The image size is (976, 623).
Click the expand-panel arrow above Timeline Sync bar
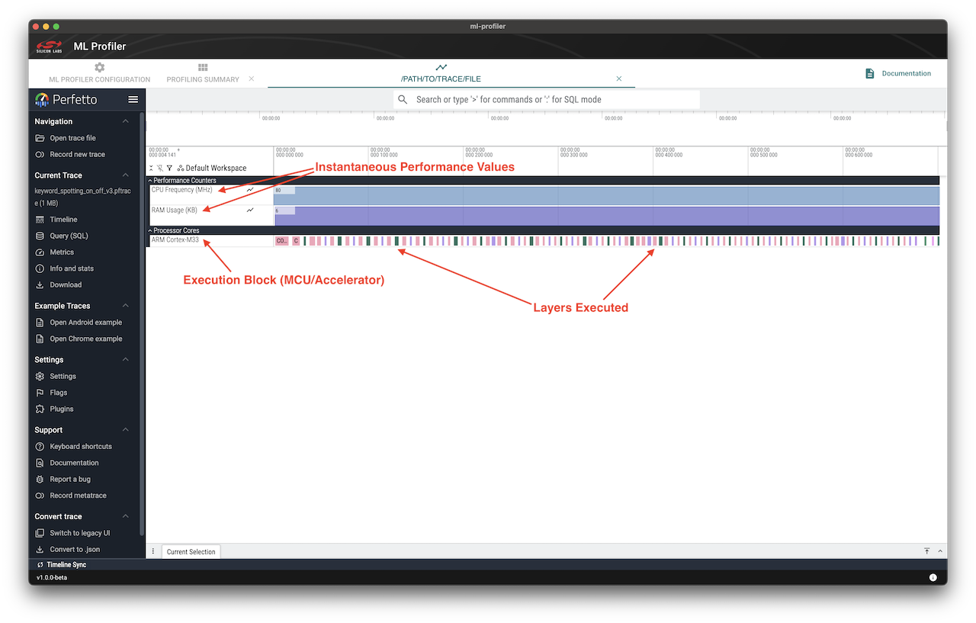[x=940, y=551]
